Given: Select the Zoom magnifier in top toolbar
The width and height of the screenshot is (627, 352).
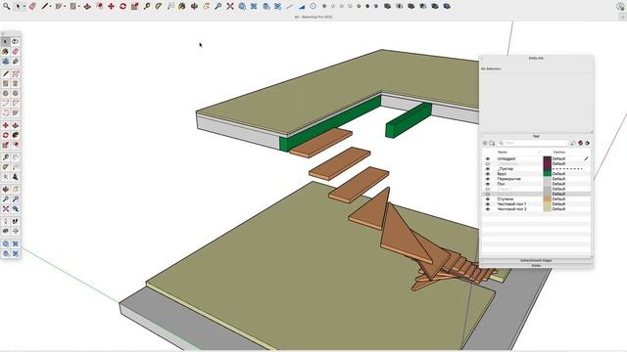Looking at the screenshot, I should point(217,7).
